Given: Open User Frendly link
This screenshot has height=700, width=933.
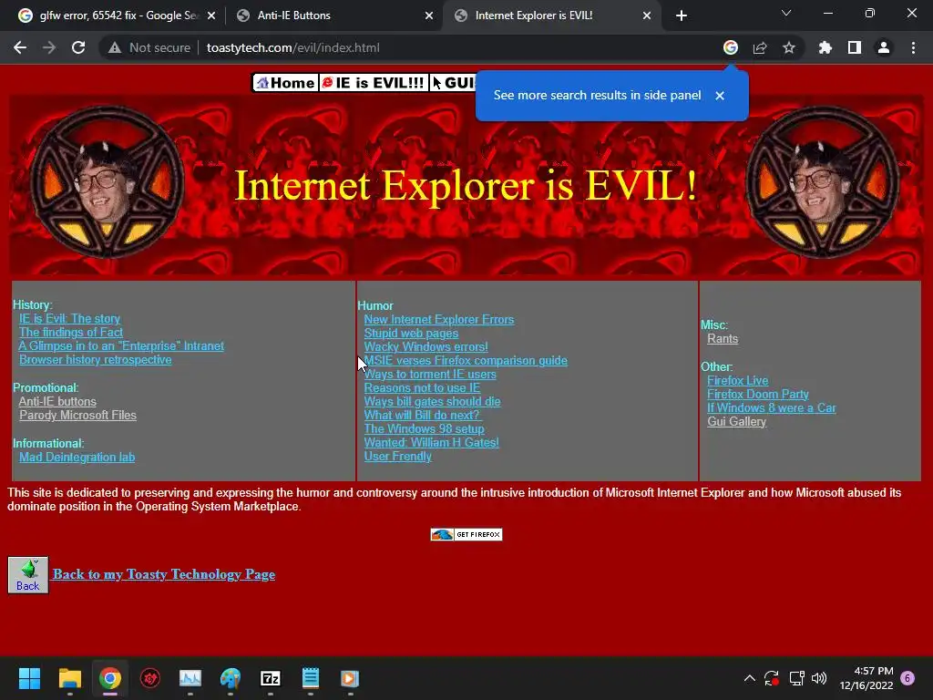Looking at the screenshot, I should click(x=397, y=456).
